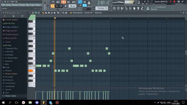Viewport: 187px width, 105px height.
Task: Click the CPU power meter icon
Action: [x=139, y=3]
